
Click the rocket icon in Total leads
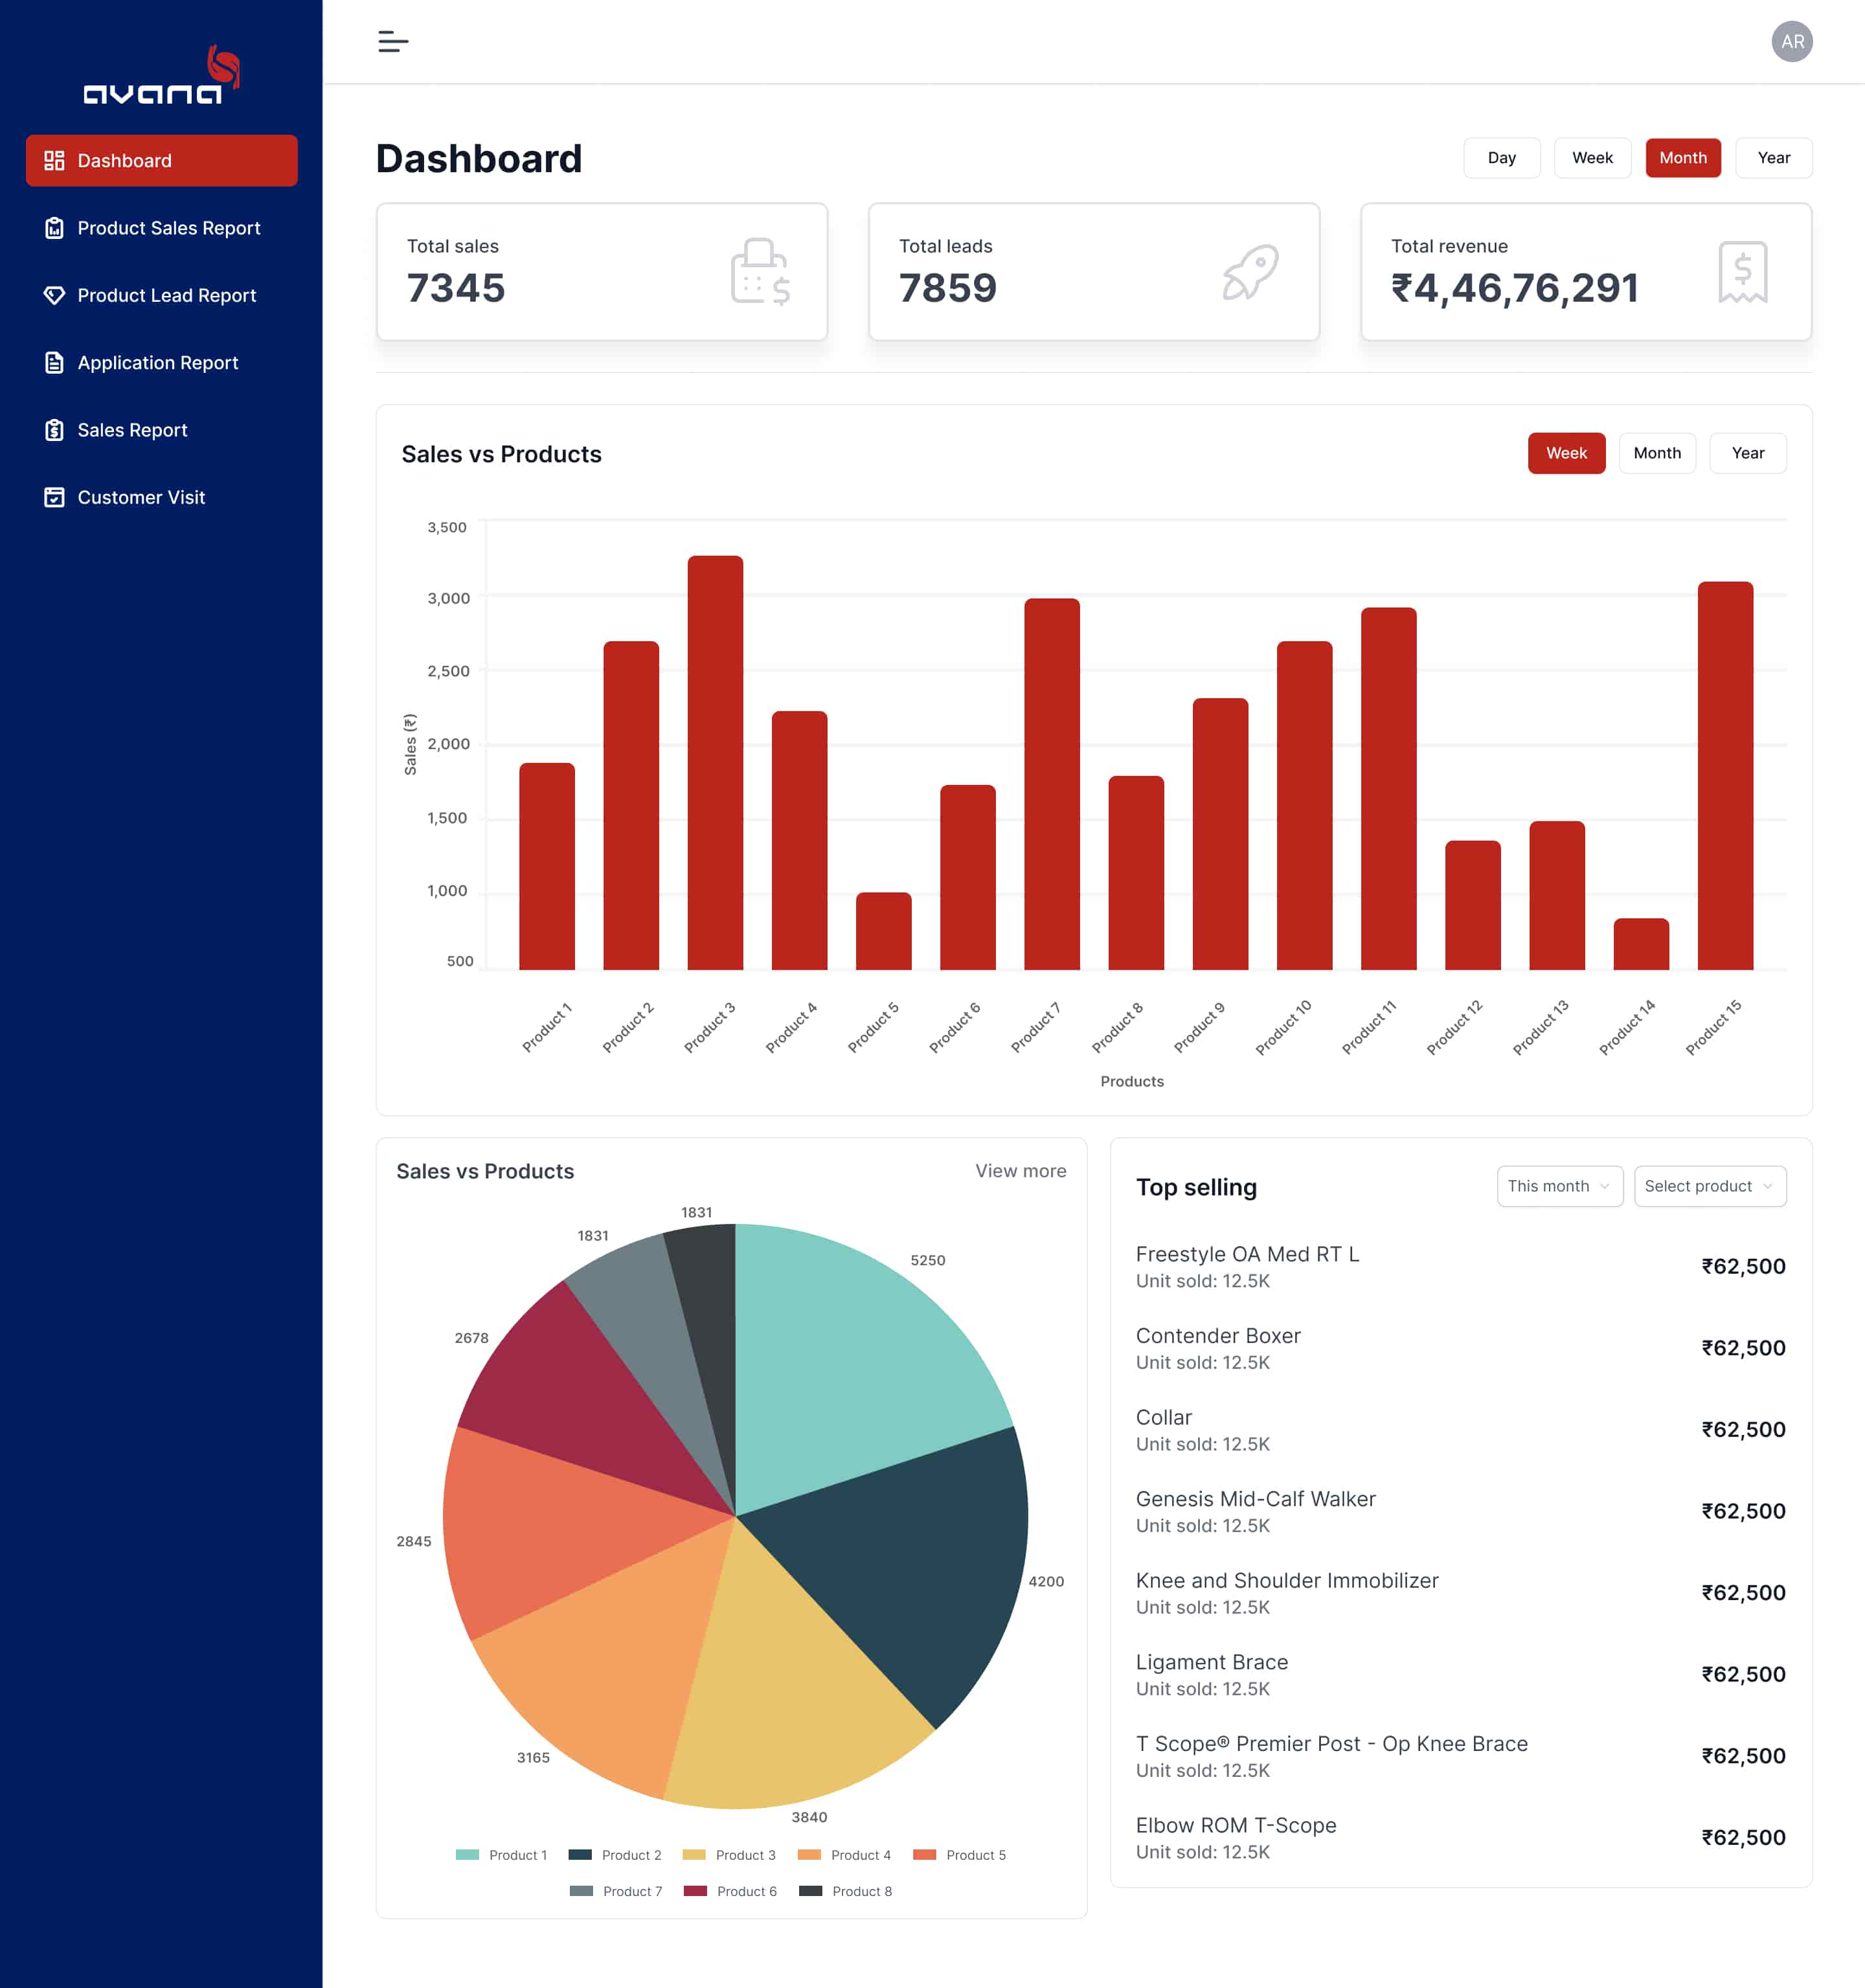coord(1250,272)
